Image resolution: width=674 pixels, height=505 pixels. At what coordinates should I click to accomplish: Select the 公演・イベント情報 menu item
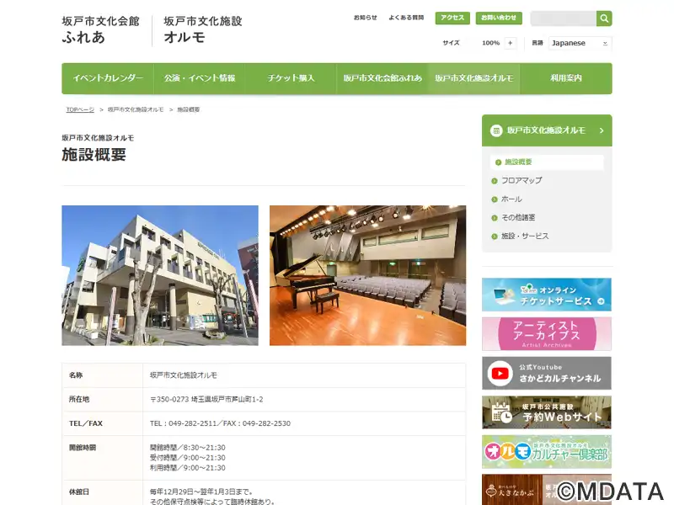200,78
